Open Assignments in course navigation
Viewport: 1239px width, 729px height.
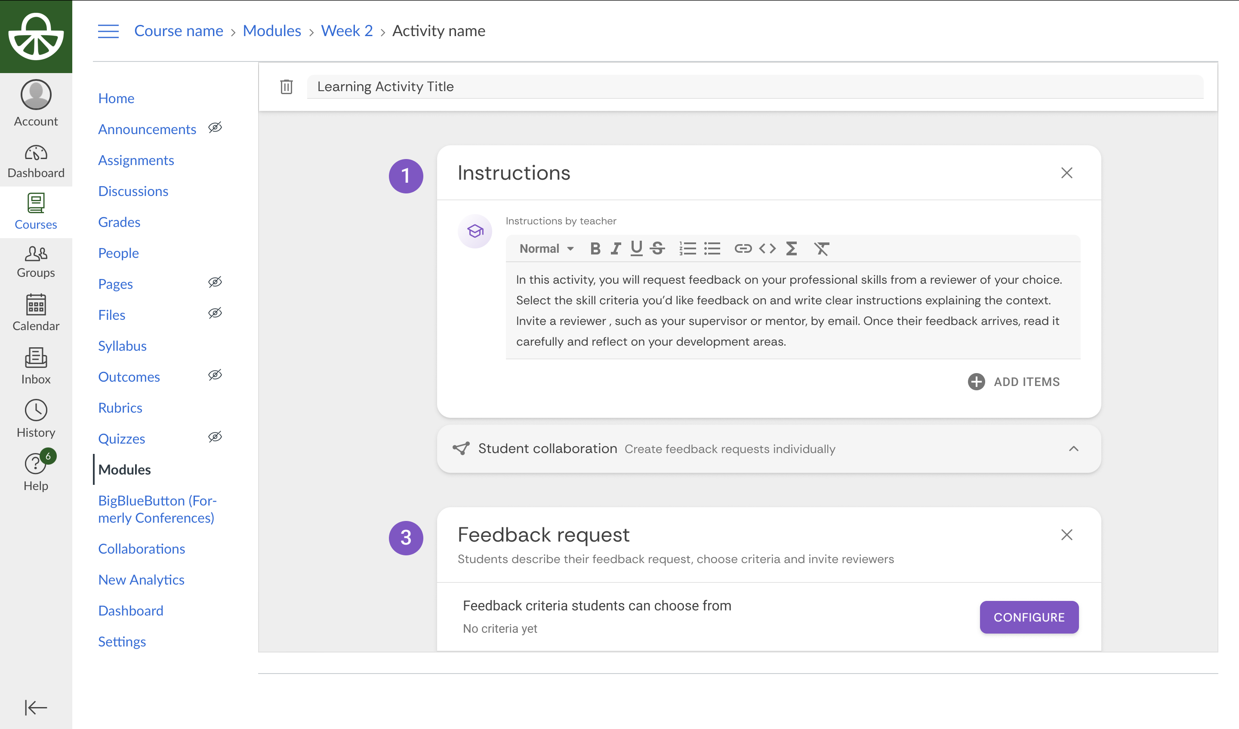coord(136,160)
